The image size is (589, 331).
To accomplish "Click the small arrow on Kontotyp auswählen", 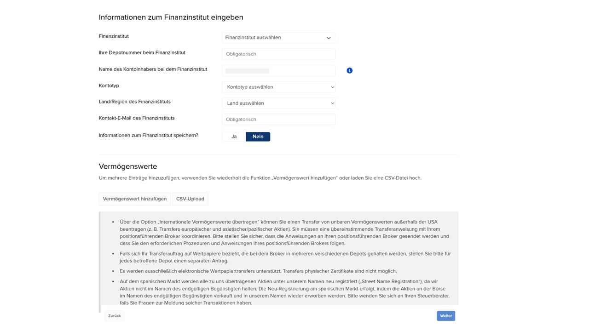I will [x=332, y=87].
